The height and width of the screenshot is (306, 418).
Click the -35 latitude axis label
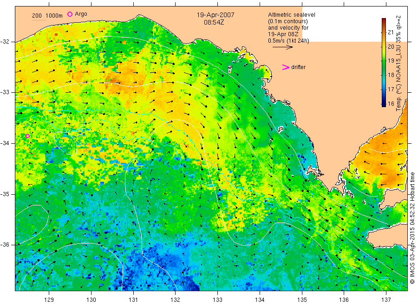(5, 194)
